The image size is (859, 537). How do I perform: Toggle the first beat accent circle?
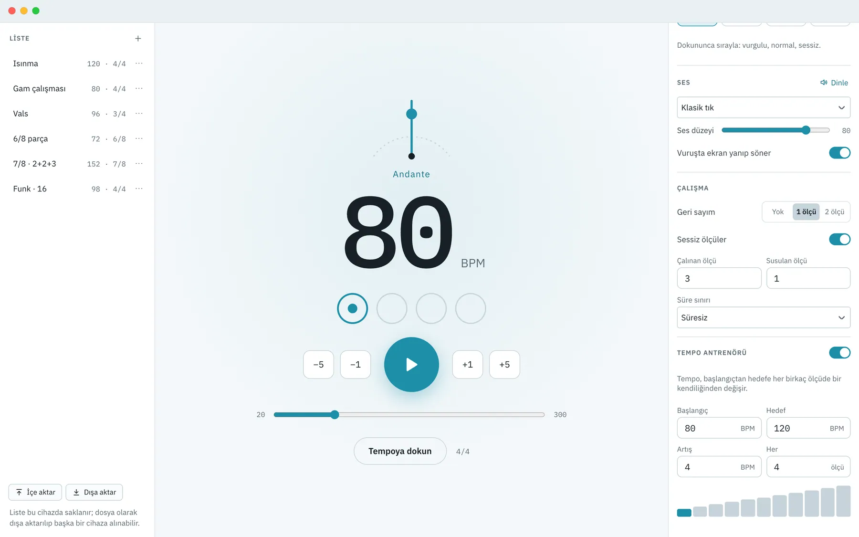352,308
